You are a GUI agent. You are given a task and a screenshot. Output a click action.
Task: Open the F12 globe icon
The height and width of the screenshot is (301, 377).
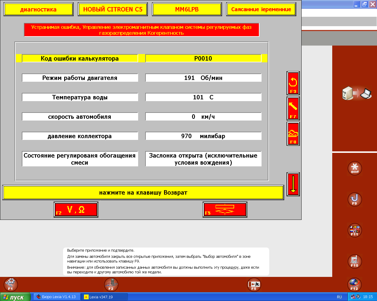click(x=354, y=285)
